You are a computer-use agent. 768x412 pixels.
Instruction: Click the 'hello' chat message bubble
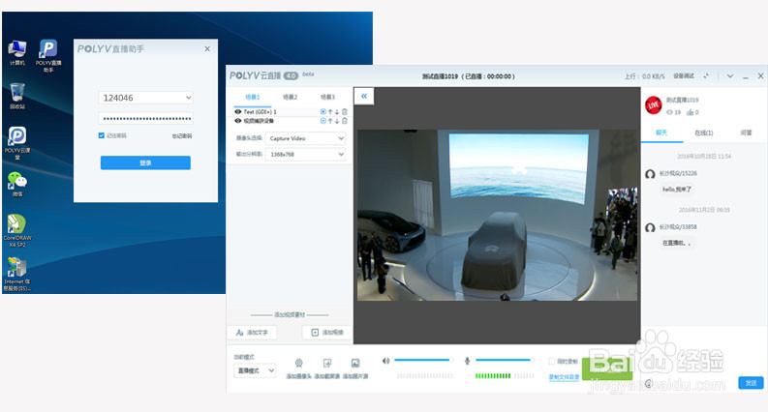676,190
